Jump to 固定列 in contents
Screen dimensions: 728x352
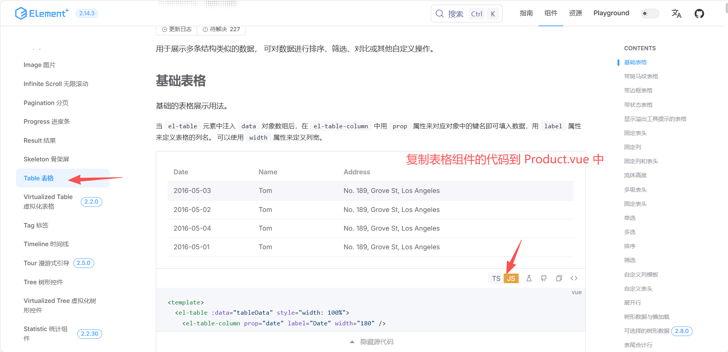[632, 147]
